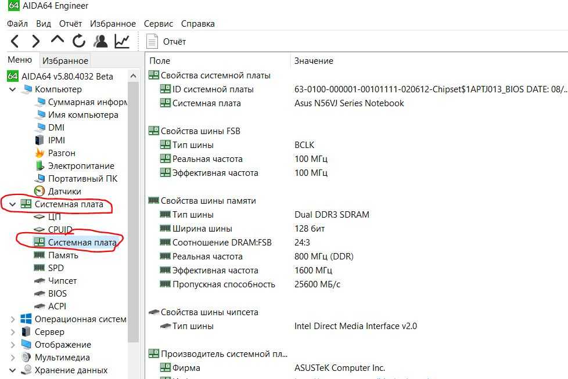Open the DMI tree item
Screen dimensions: 568x379
tap(49, 128)
